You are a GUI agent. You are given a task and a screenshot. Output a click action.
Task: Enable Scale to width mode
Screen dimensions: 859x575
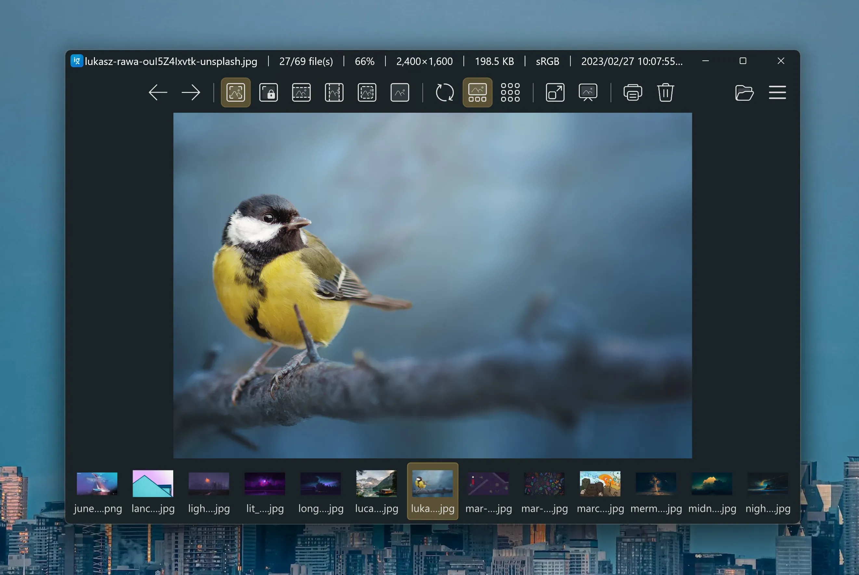(302, 92)
